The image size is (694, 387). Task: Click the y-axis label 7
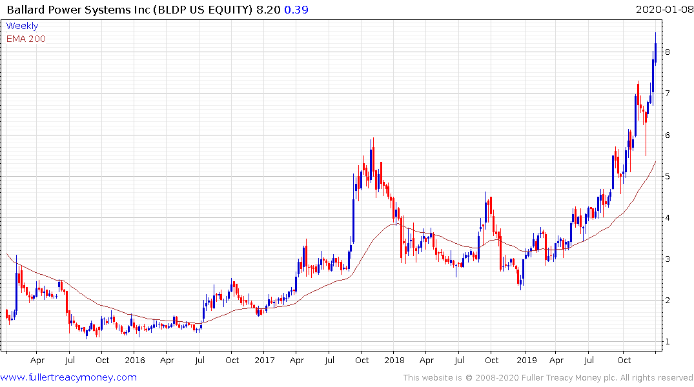pyautogui.click(x=667, y=94)
